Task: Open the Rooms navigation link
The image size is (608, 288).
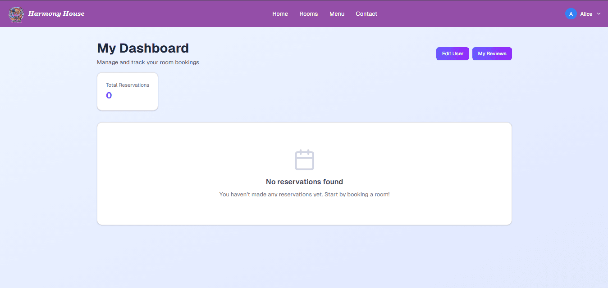Action: 308,14
